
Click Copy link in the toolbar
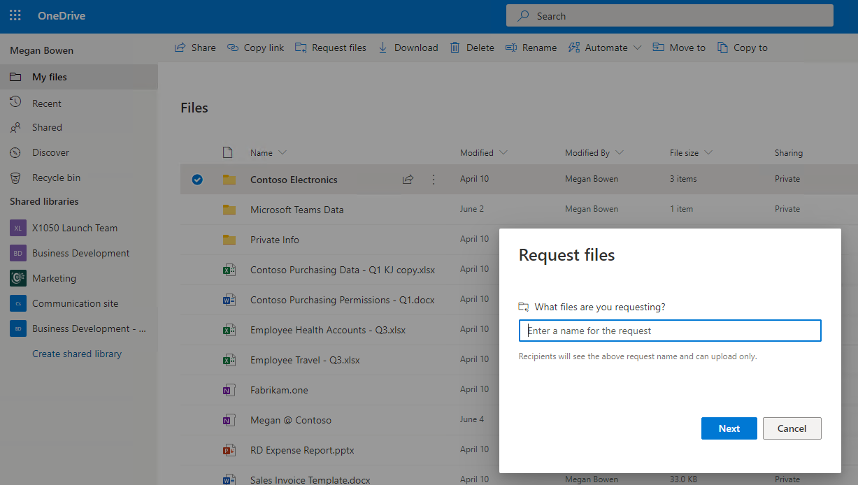[x=255, y=48]
